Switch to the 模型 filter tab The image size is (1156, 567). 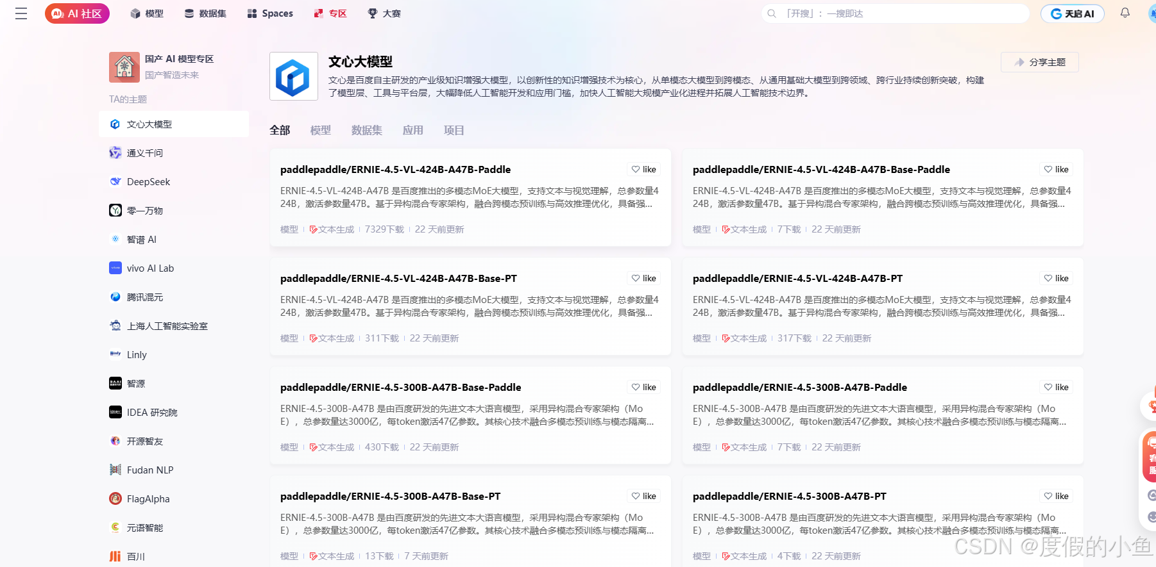pos(321,130)
